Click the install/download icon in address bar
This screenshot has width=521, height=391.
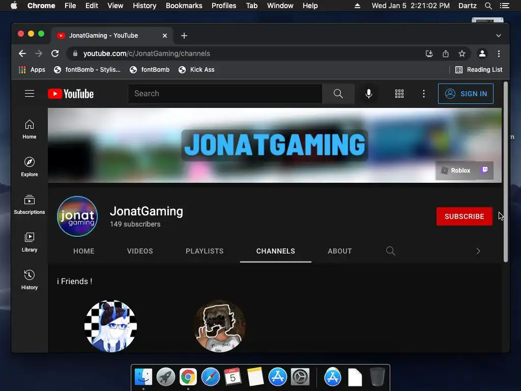point(429,53)
